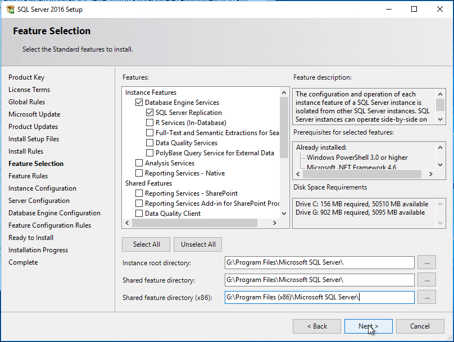Viewport: 454px width, 342px height.
Task: Select Already installed prerequisites node
Action: click(x=321, y=147)
